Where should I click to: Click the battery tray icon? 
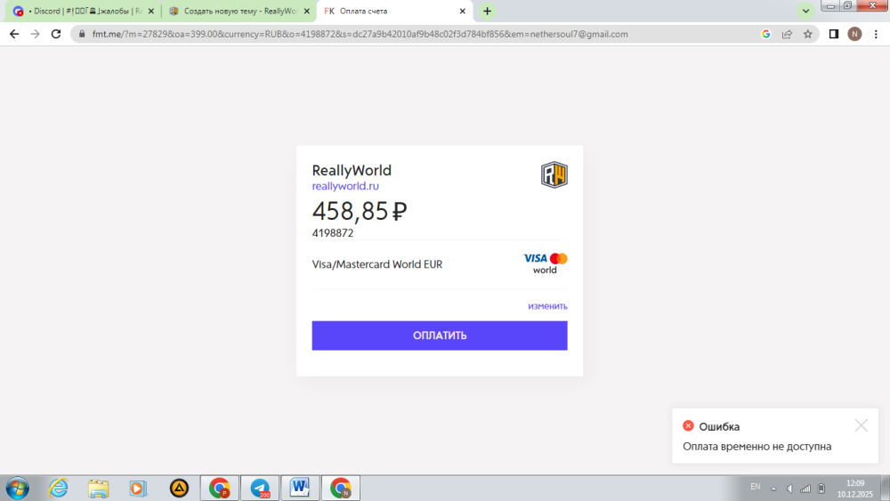pos(821,489)
